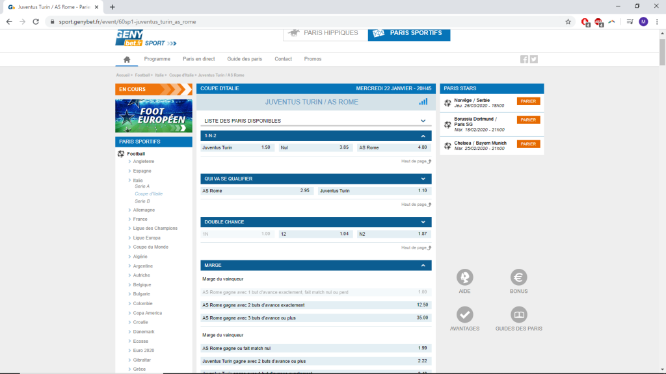The height and width of the screenshot is (374, 666).
Task: Open Coupe d'Italie link in sidebar
Action: [149, 193]
